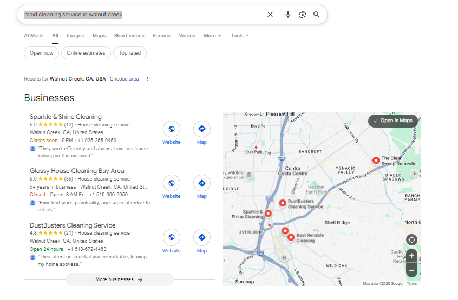Image resolution: width=458 pixels, height=300 pixels.
Task: Switch to the Images tab
Action: (75, 36)
